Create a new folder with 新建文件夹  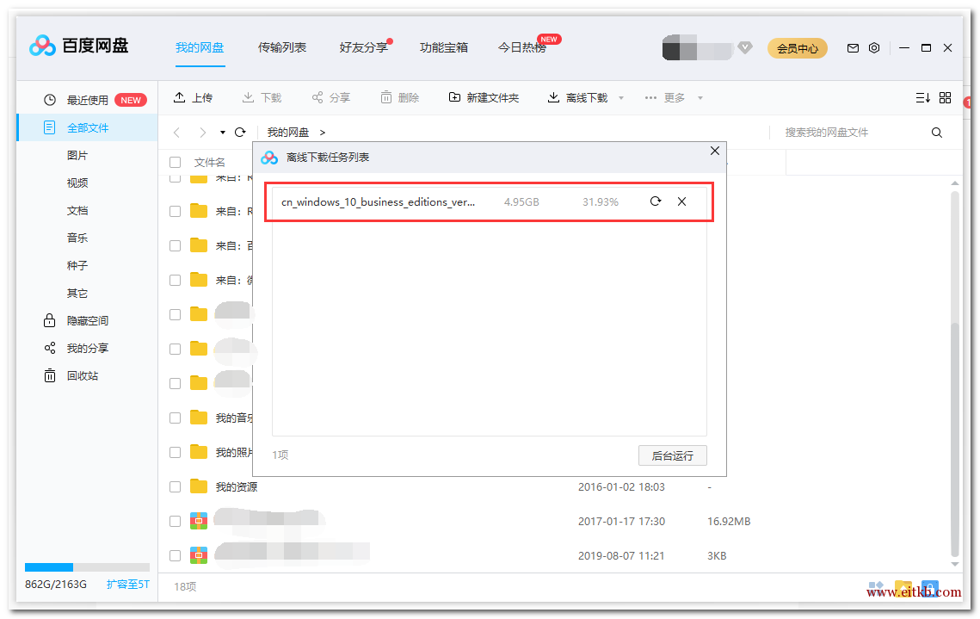(484, 97)
